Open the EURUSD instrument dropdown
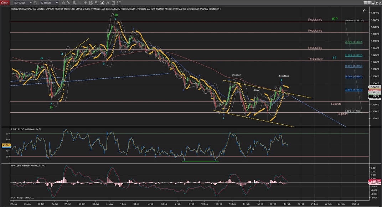Screen dimensions: 382x207 click(23, 2)
